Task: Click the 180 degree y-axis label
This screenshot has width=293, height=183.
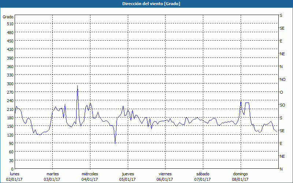Action: 10,117
